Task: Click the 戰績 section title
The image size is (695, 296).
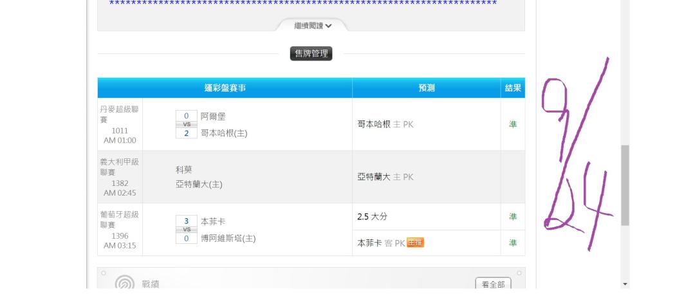Action: [150, 284]
